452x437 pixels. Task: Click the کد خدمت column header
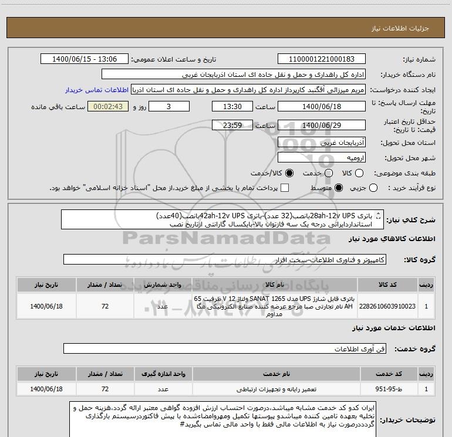[389, 374]
